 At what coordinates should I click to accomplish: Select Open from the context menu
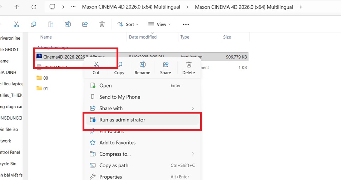[143, 85]
